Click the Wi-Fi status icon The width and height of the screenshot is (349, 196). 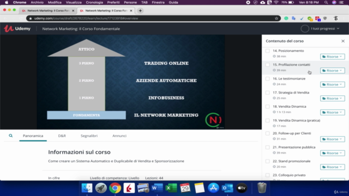tap(276, 2)
